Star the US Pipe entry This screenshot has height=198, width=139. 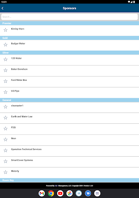coord(5,92)
